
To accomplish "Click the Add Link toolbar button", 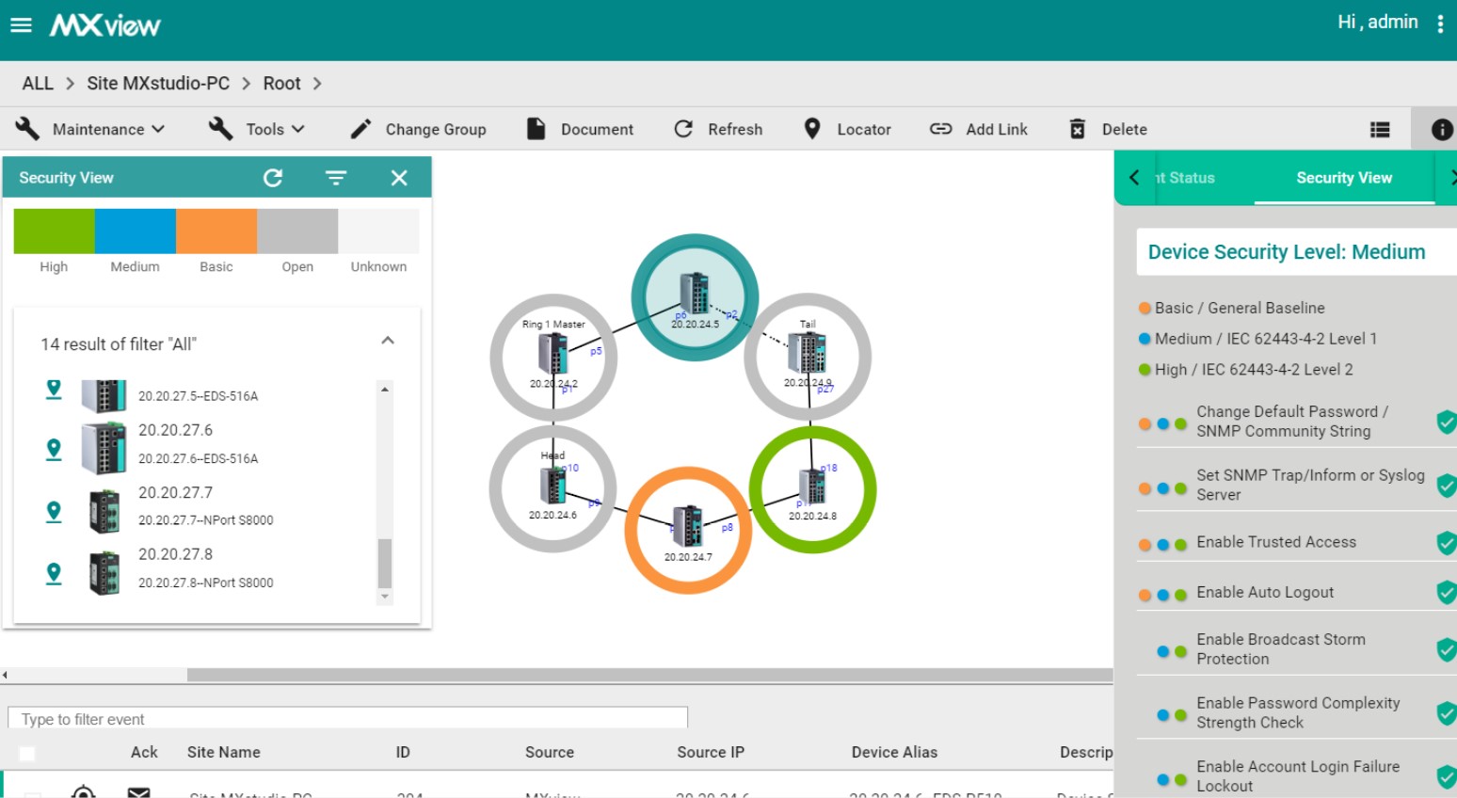I will click(x=979, y=129).
